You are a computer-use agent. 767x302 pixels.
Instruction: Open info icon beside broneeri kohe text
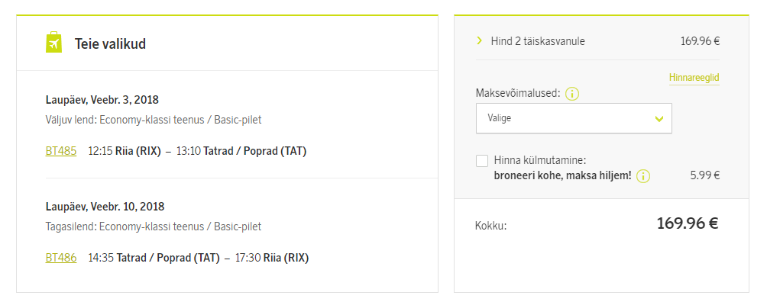coord(643,176)
